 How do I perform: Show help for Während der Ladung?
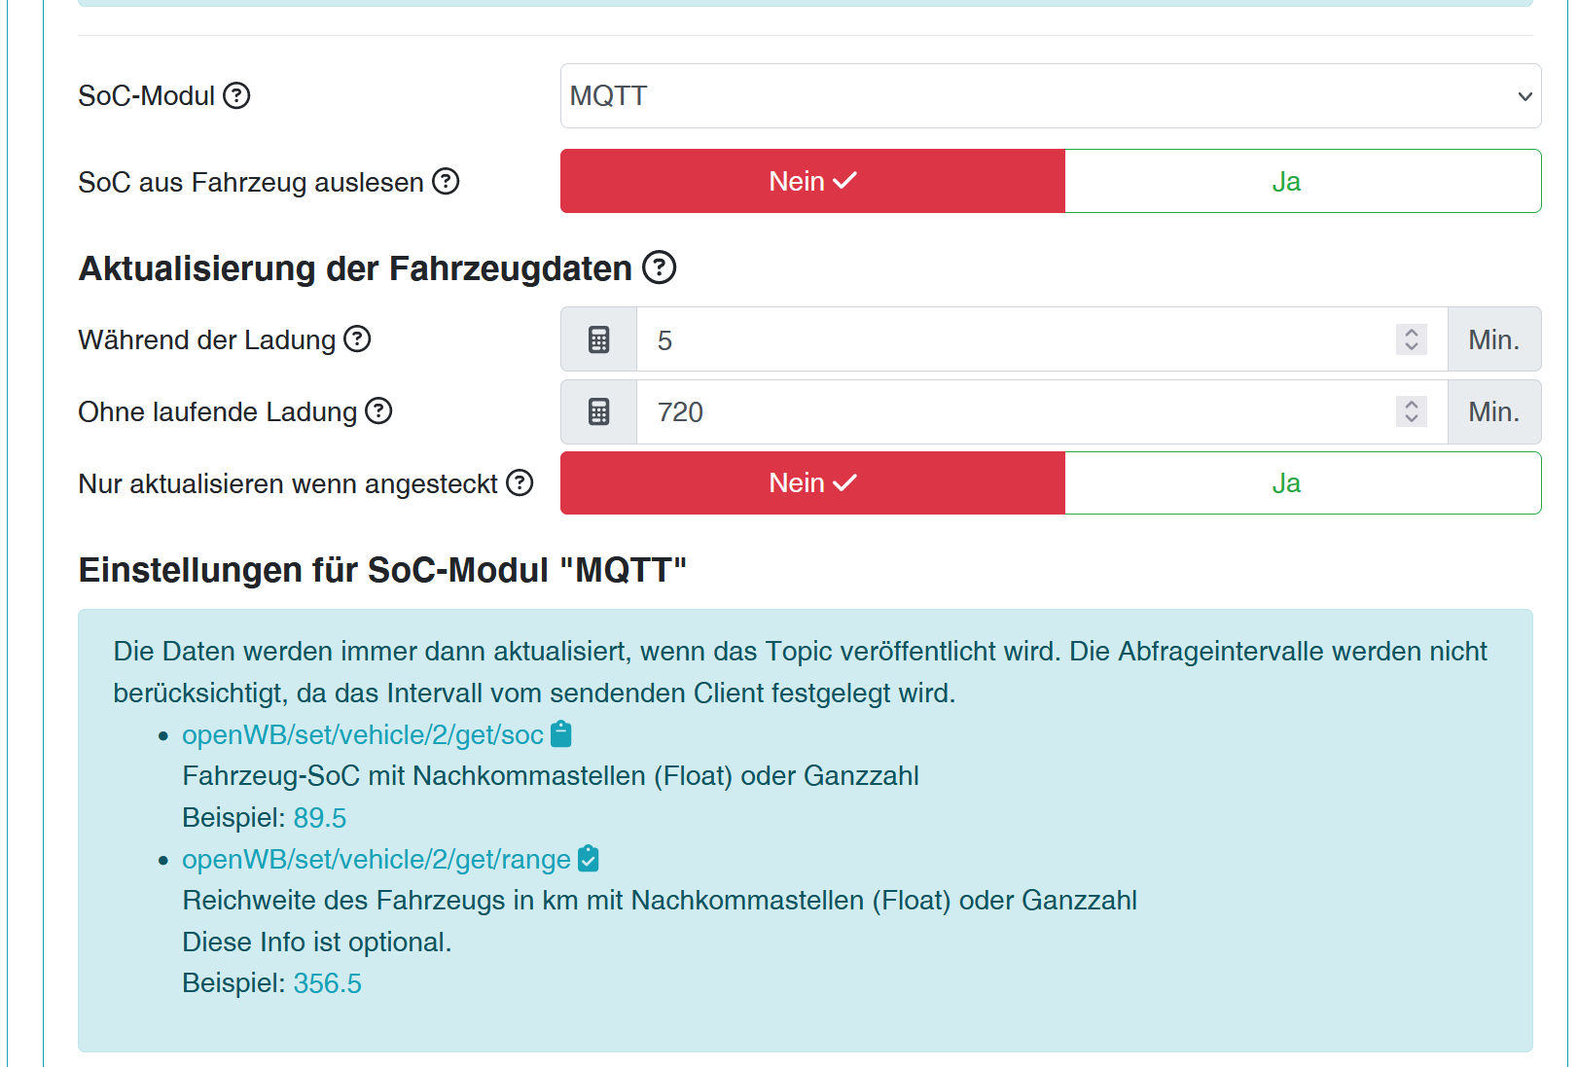coord(358,338)
